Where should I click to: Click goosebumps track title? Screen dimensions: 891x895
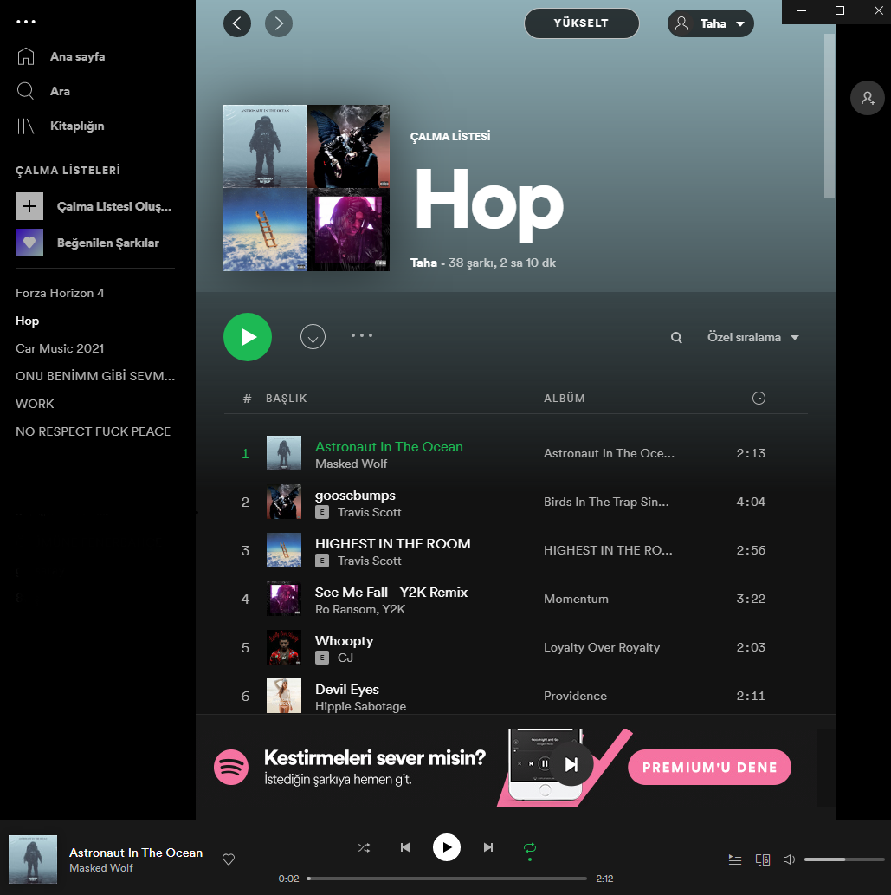pyautogui.click(x=355, y=496)
